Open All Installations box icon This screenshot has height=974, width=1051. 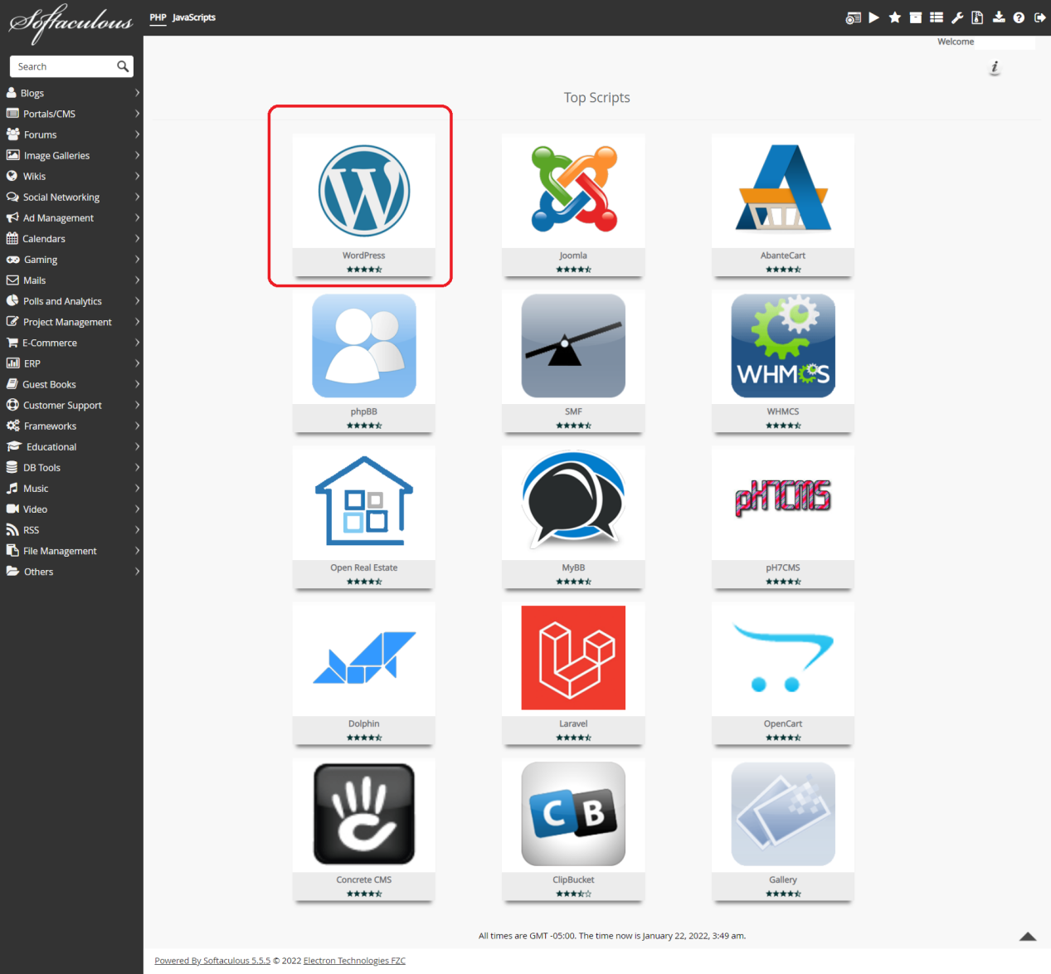[x=916, y=17]
